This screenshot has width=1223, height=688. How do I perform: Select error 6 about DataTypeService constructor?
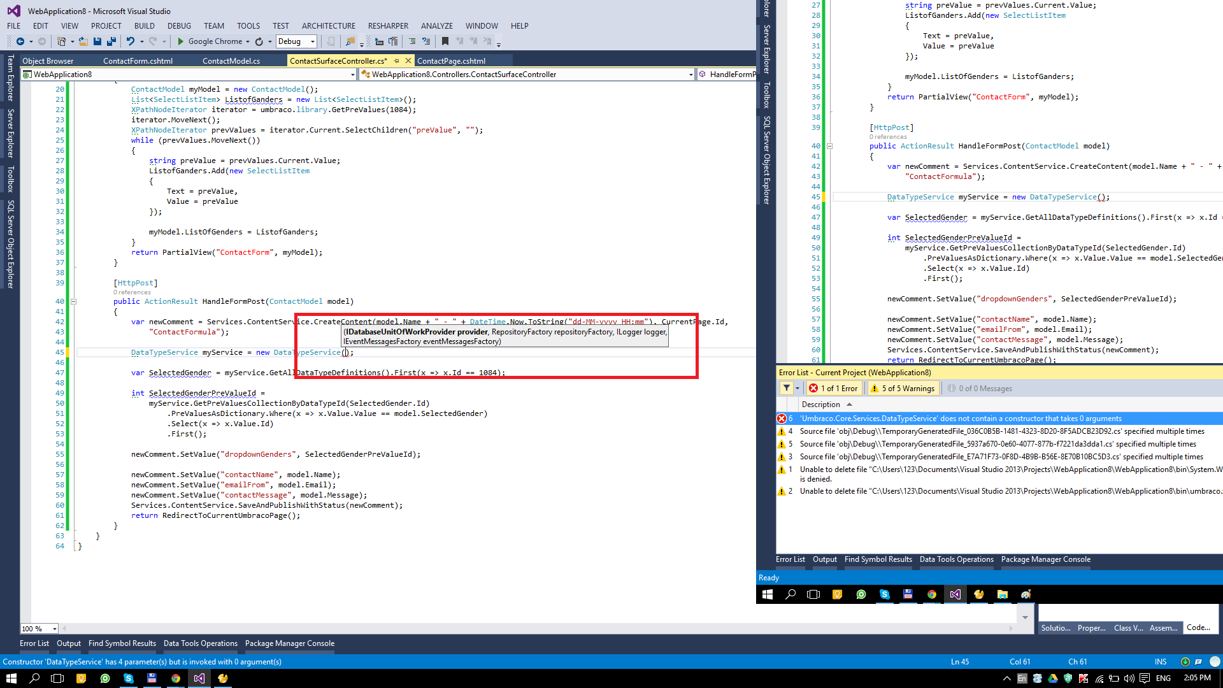click(999, 419)
